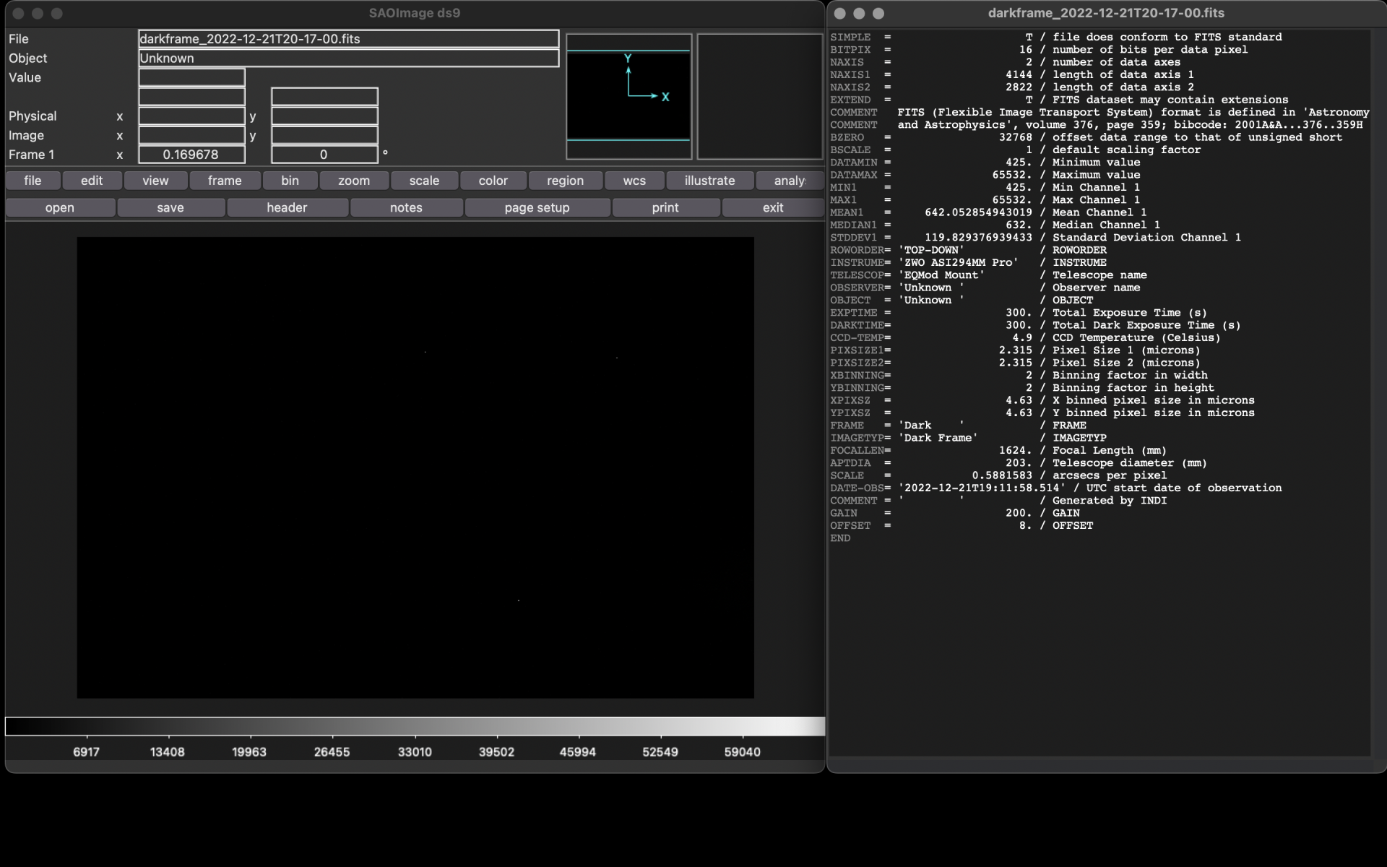Click the FOCALLEN header line
This screenshot has height=867, width=1387.
(x=998, y=450)
